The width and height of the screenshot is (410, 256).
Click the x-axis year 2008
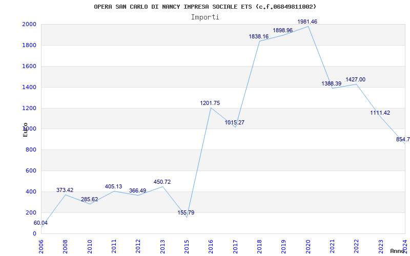[66, 247]
